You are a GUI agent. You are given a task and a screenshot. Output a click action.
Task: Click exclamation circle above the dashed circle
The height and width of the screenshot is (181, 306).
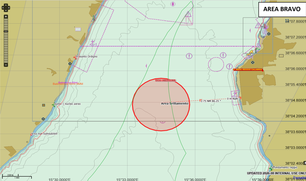pyautogui.click(x=223, y=55)
